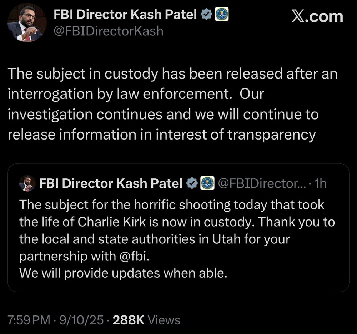The height and width of the screenshot is (334, 357).
Task: Click the truncated @FBIDirector... handle in quoted post
Action: pos(261,183)
